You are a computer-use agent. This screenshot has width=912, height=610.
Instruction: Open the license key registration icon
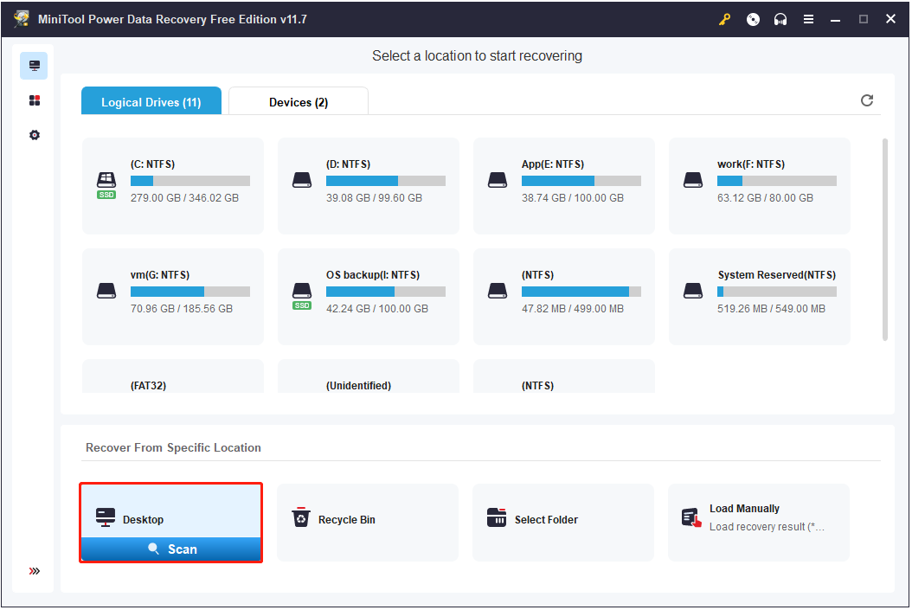click(x=724, y=18)
